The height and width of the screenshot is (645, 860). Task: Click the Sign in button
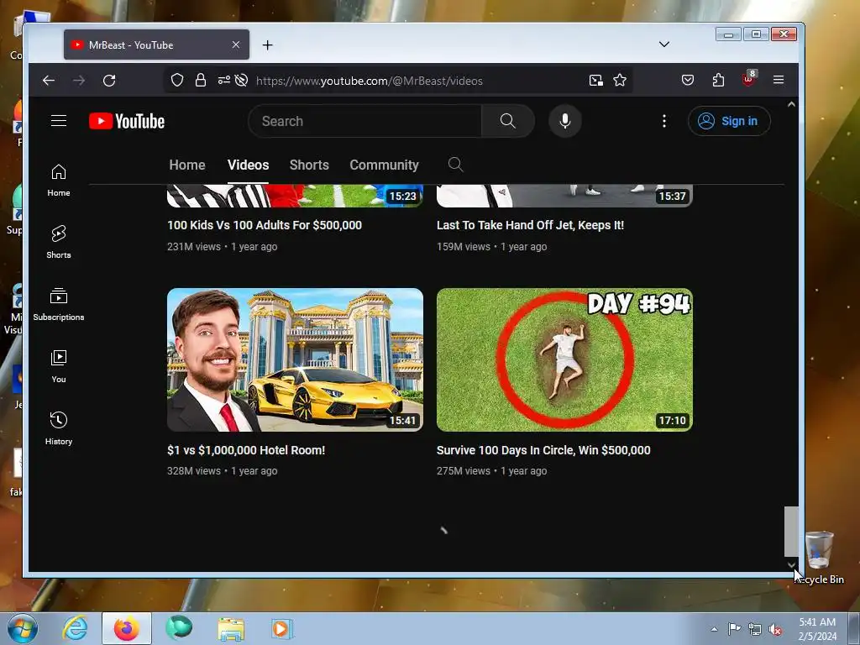click(729, 121)
